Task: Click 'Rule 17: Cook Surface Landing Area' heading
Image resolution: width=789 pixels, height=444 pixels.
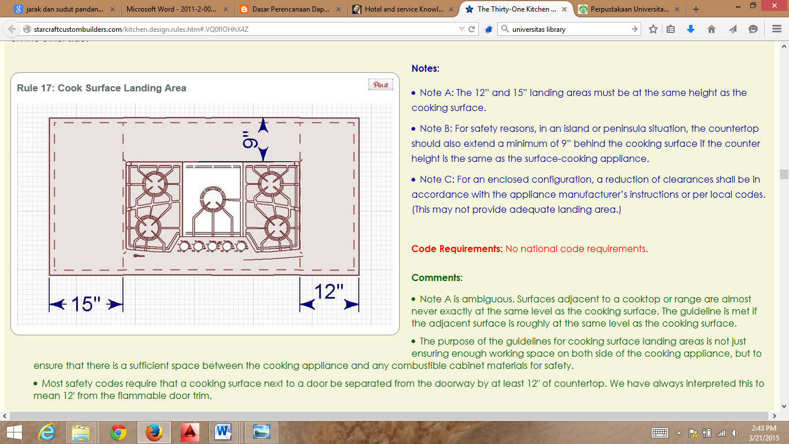Action: [x=102, y=88]
